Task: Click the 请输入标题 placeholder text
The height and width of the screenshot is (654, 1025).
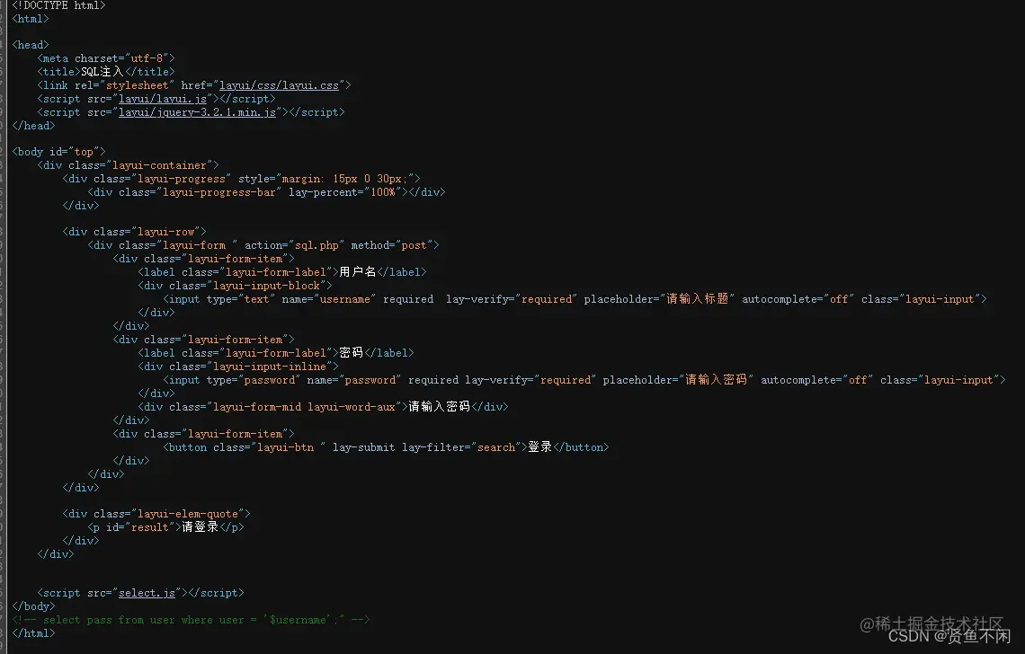Action: pos(697,299)
